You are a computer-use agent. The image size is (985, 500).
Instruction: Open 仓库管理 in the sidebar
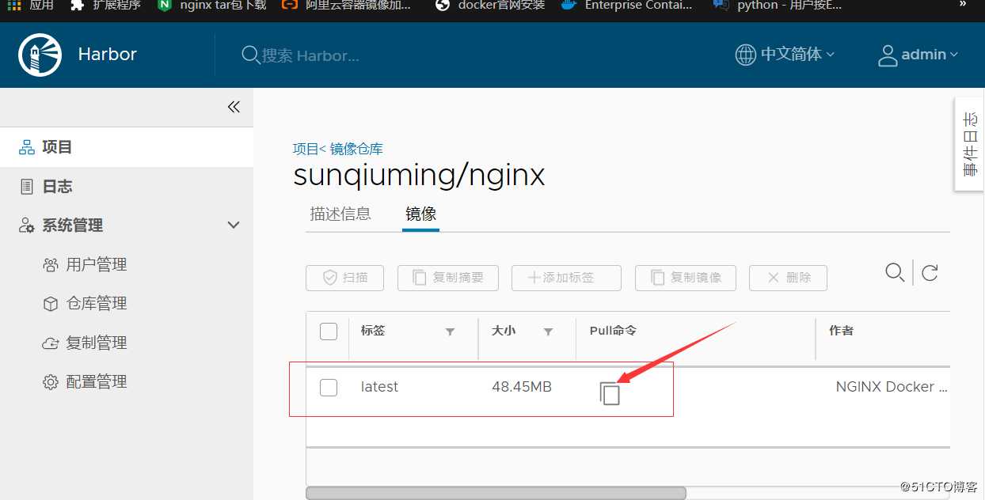click(97, 303)
